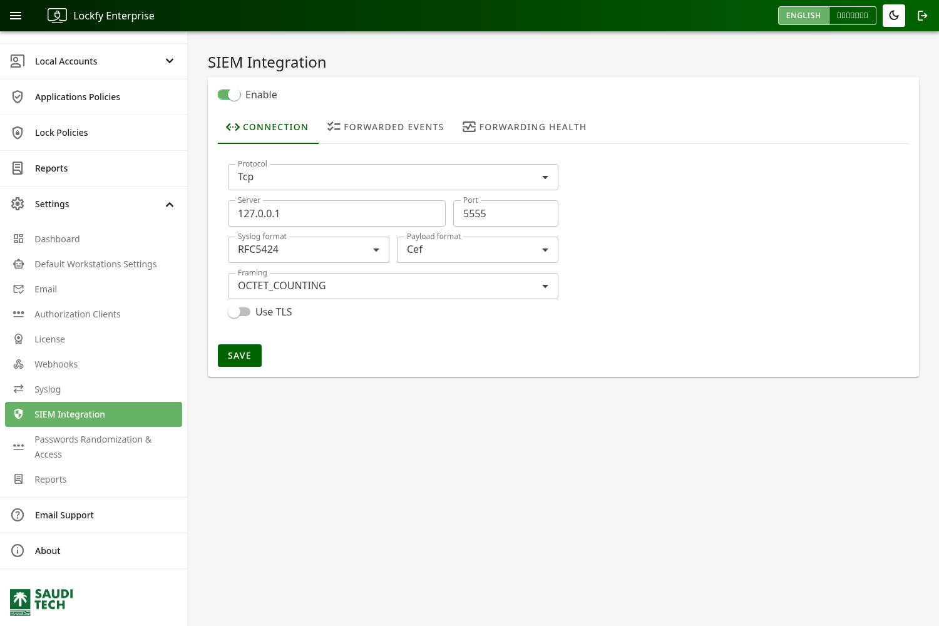Click the Applications Policies shield icon
Screen dimensions: 939x626
click(x=18, y=97)
